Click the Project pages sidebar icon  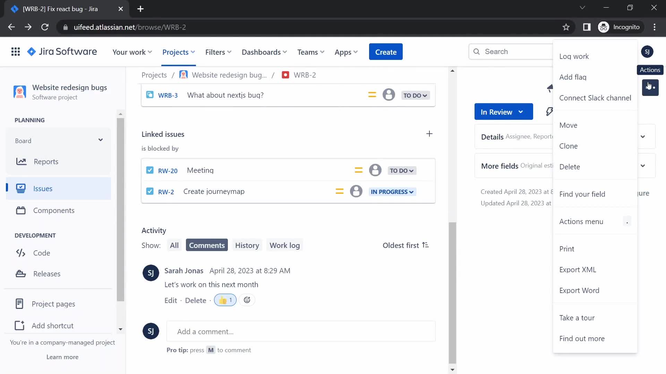point(19,304)
